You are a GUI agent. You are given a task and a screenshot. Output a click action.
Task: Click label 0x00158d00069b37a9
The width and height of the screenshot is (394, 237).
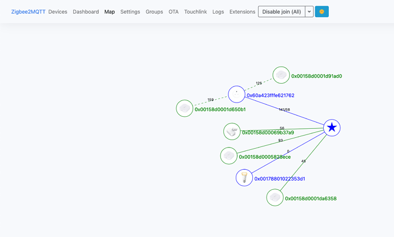coord(268,132)
